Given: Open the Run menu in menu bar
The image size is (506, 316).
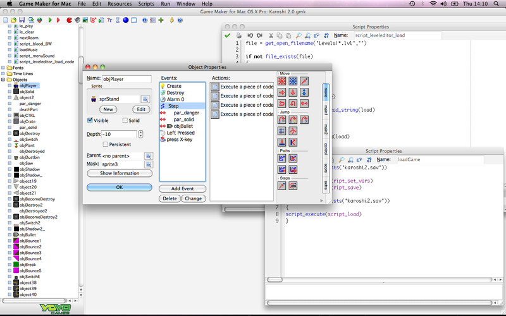Looking at the screenshot, I should 166,4.
